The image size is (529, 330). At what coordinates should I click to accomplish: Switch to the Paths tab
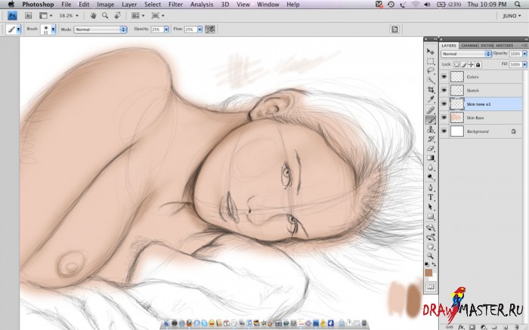(x=487, y=45)
